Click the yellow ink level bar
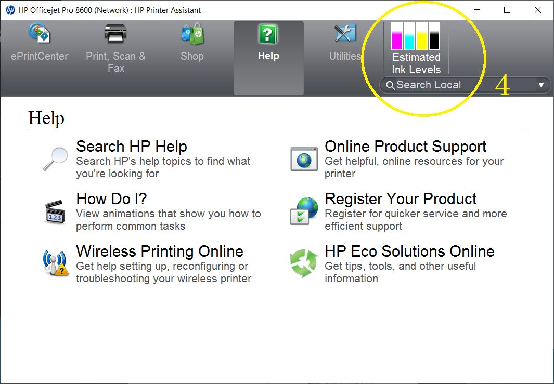The width and height of the screenshot is (554, 384). click(422, 36)
